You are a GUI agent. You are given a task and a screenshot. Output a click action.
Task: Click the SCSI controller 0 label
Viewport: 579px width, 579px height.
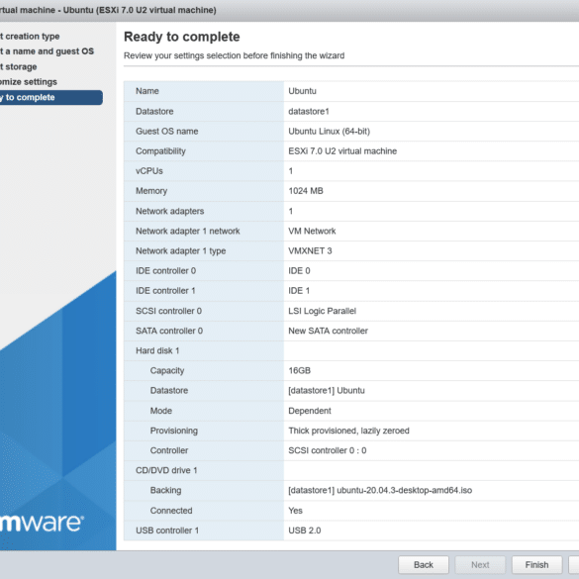[168, 311]
